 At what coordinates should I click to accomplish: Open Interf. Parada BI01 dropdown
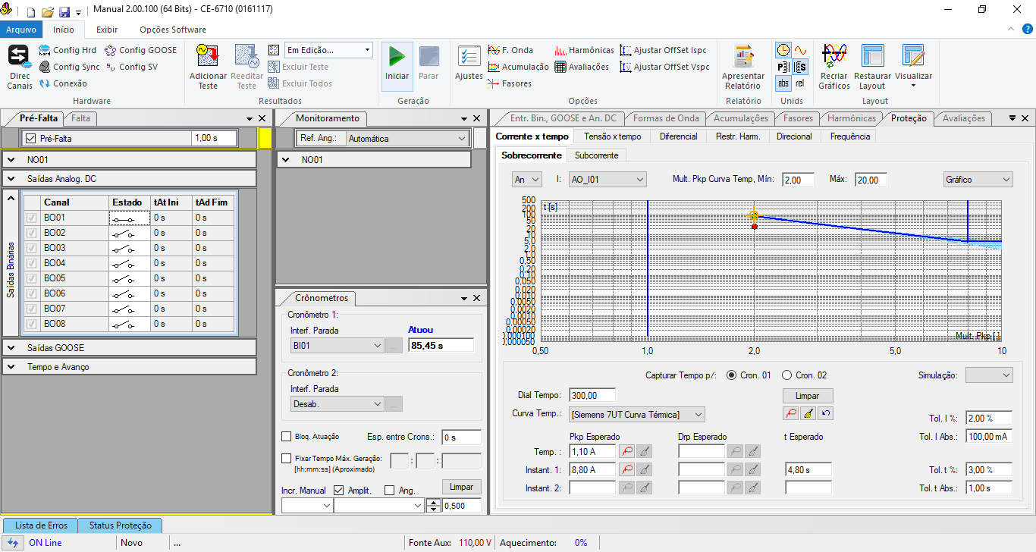pos(337,345)
